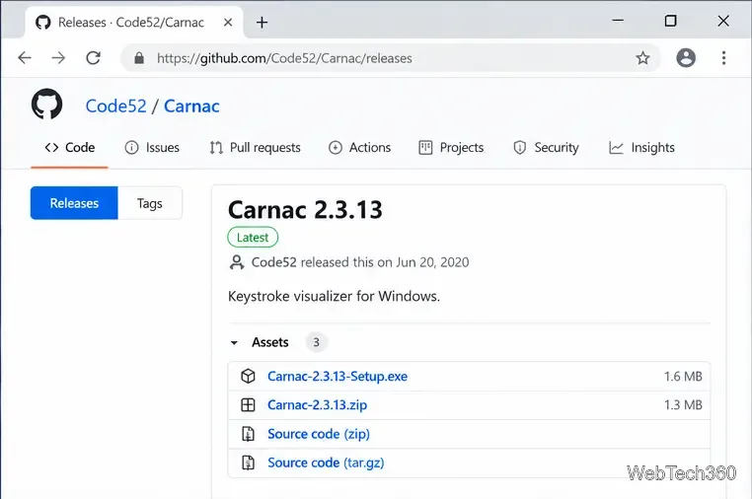Click the GitHub Octocat logo
Viewport: 752px width, 499px height.
coord(46,104)
